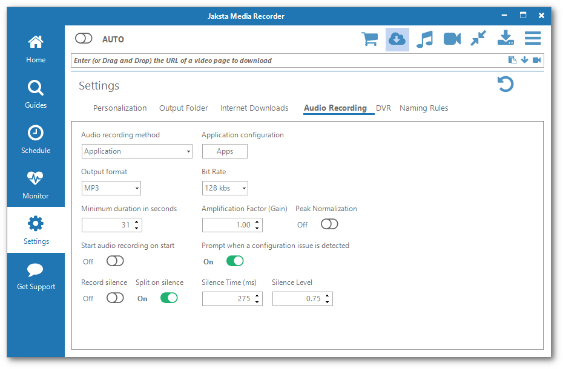Click the Apps configuration button
This screenshot has height=369, width=563.
225,151
